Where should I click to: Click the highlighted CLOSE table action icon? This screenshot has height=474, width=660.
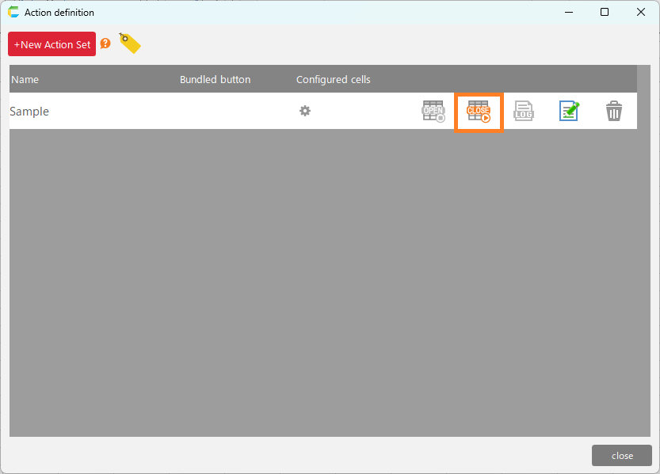click(479, 112)
